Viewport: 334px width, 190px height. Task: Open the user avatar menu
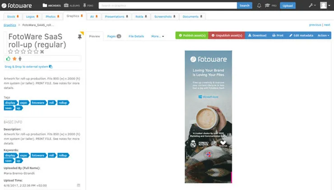tap(325, 5)
